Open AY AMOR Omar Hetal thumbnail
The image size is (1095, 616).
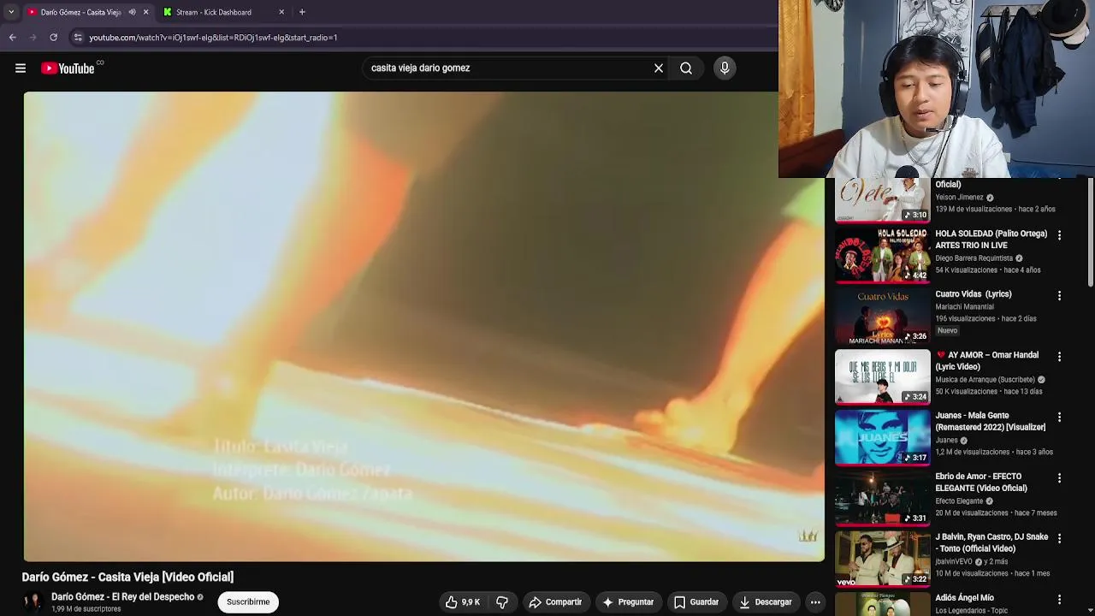coord(882,376)
